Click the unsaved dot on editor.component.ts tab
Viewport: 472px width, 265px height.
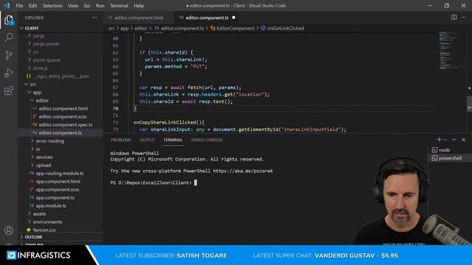[234, 18]
